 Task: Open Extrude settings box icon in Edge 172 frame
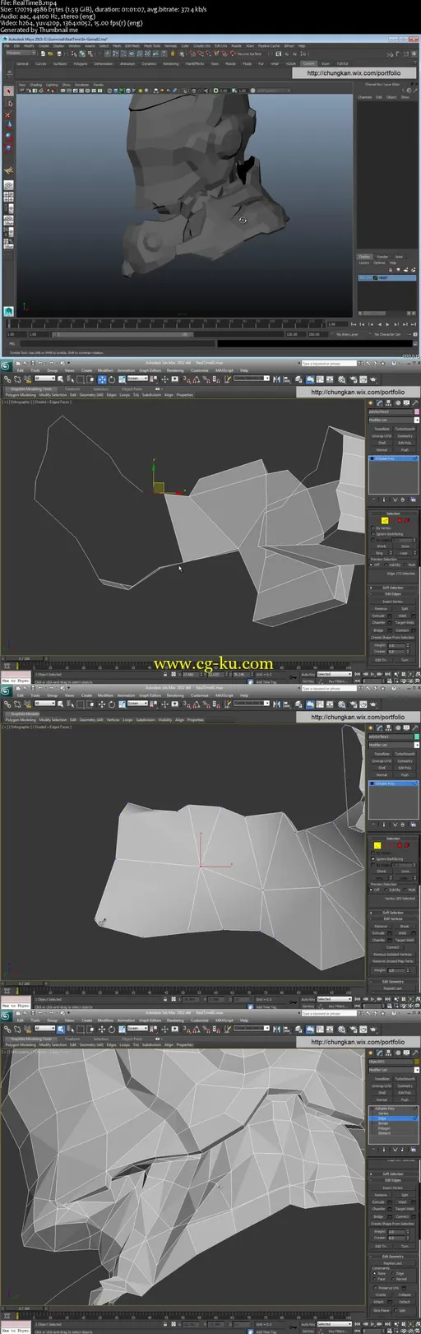[390, 616]
